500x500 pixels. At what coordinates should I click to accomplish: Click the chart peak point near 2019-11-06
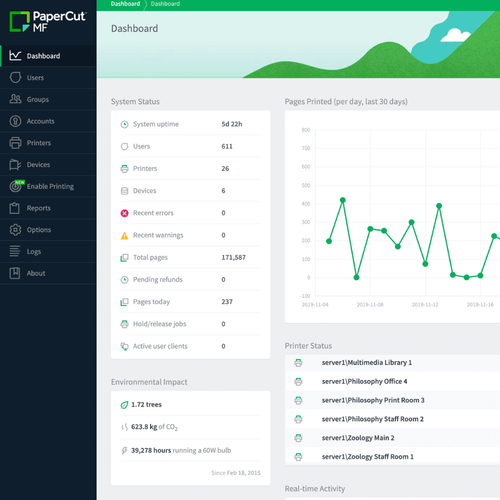(343, 200)
